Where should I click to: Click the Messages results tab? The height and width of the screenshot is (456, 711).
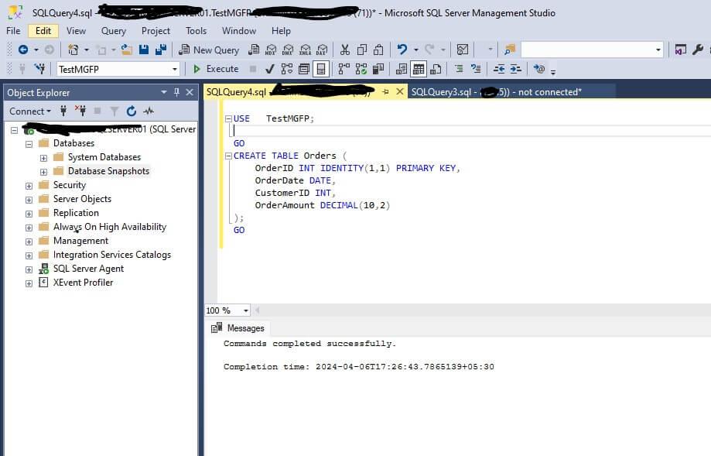point(245,328)
